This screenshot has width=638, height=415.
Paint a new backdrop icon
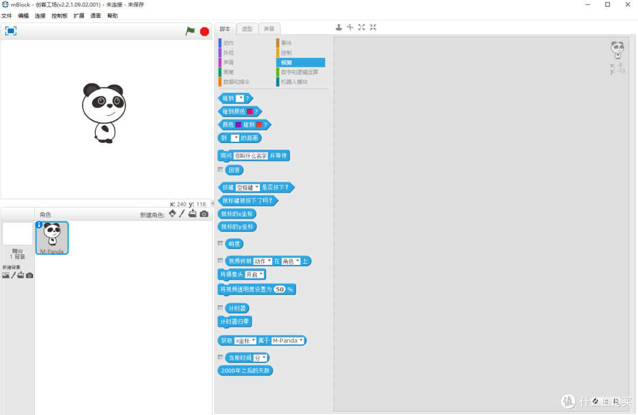pyautogui.click(x=14, y=275)
